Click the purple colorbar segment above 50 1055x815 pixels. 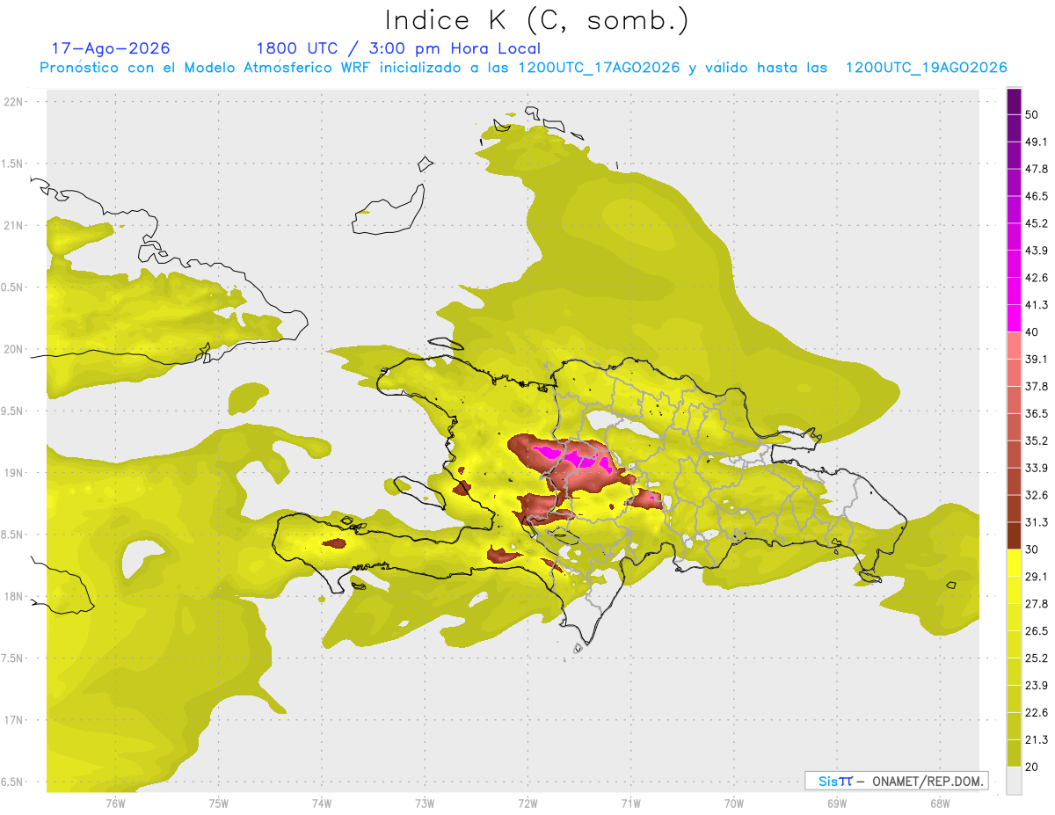click(x=1015, y=101)
